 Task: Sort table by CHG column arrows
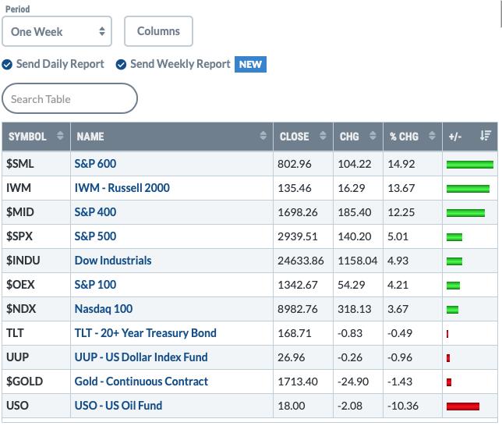373,136
